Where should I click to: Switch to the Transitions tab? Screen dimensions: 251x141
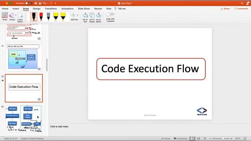pyautogui.click(x=51, y=9)
